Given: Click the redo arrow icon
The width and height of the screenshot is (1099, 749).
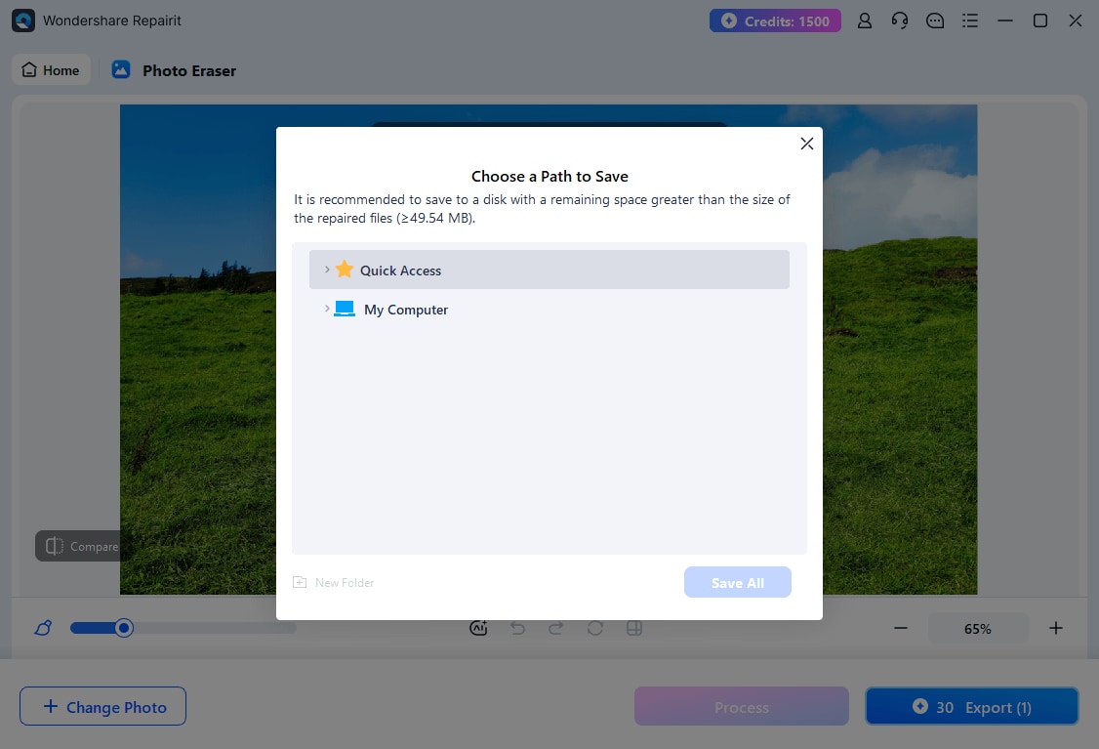Looking at the screenshot, I should [555, 628].
